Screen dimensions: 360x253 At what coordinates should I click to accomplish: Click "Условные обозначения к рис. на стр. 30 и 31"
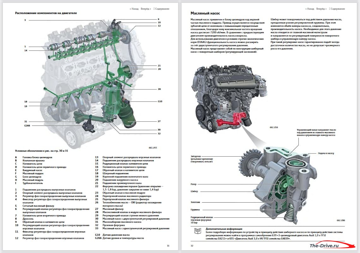coord(42,151)
